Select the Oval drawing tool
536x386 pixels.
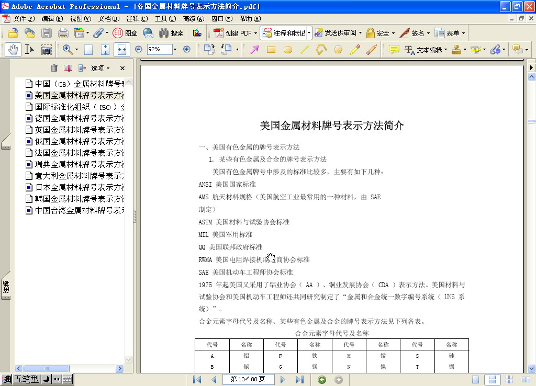point(288,50)
